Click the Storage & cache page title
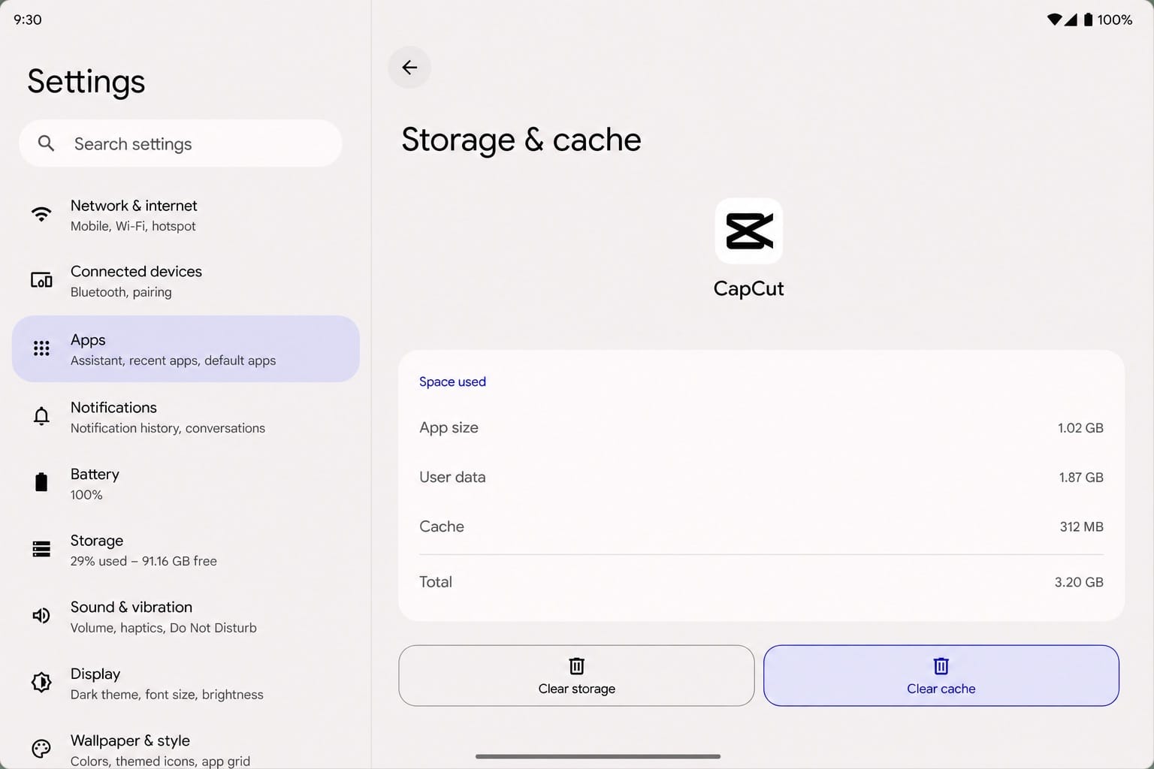 (521, 140)
